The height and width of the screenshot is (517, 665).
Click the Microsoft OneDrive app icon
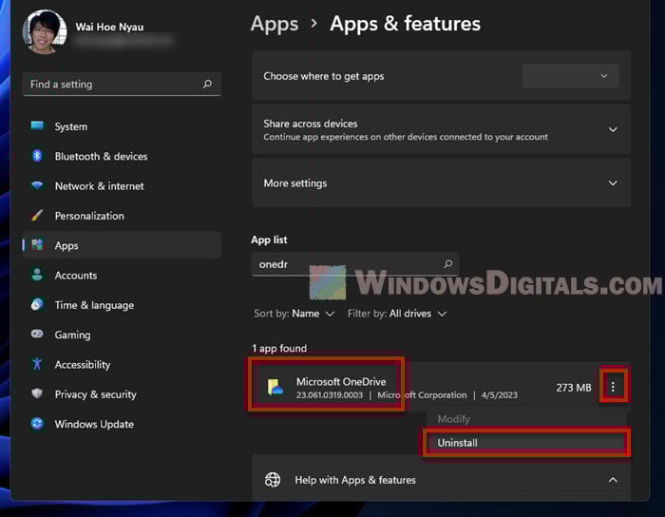275,388
